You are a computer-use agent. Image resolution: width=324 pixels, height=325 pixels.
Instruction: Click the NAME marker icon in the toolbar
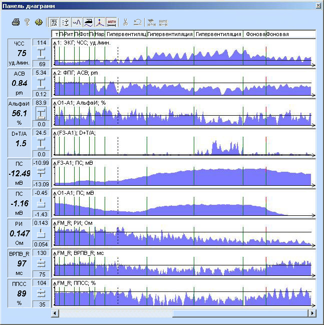tap(163, 23)
